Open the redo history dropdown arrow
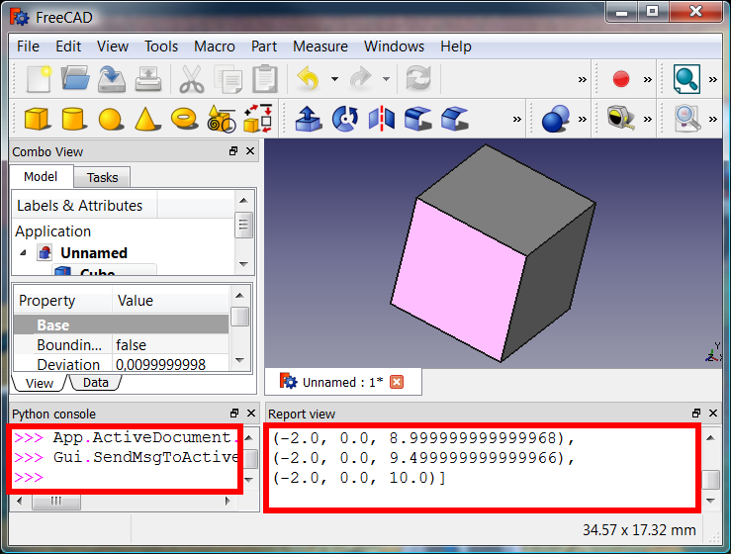The height and width of the screenshot is (554, 731). (386, 79)
